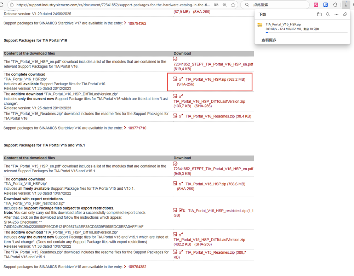Open more options in downloads panel
The width and height of the screenshot is (354, 276).
coord(336,15)
